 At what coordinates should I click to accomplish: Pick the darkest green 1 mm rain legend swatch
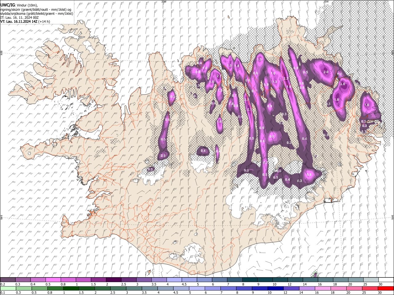click(71, 288)
